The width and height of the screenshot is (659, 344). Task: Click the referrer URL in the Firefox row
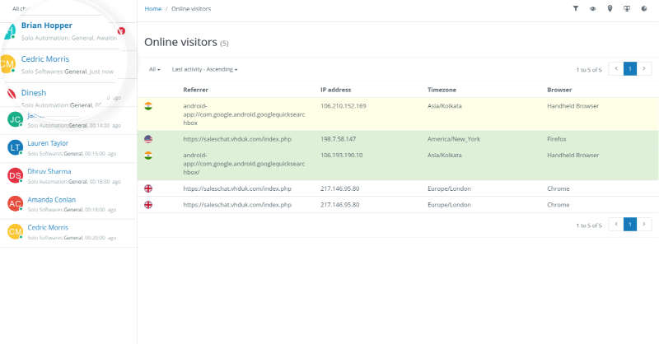pos(237,139)
